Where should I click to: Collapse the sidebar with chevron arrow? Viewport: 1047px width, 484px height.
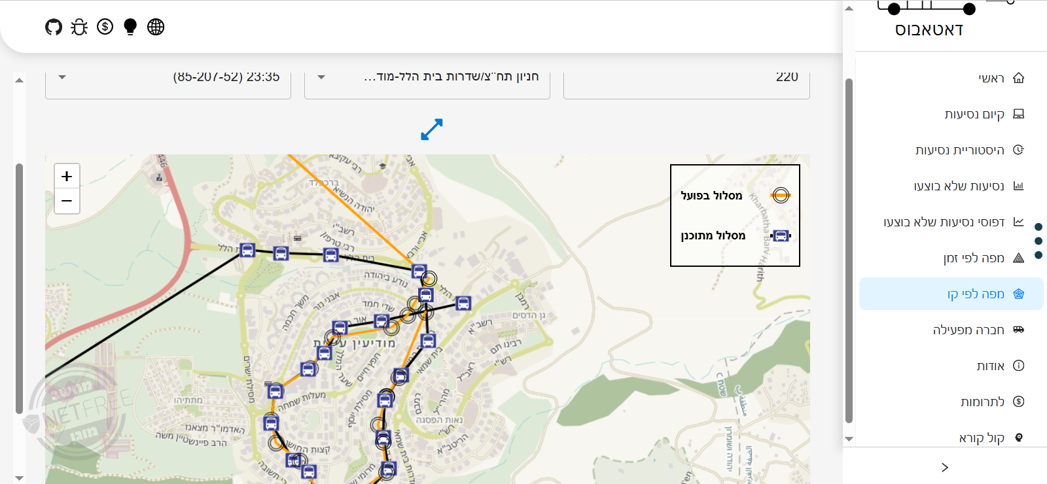[944, 467]
